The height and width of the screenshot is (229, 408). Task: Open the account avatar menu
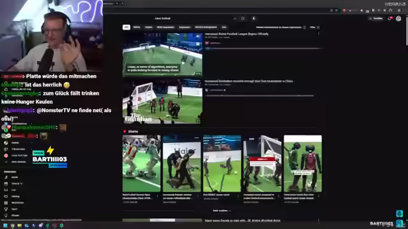coord(398,18)
